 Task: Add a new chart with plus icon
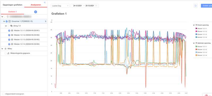pyautogui.click(x=36, y=12)
